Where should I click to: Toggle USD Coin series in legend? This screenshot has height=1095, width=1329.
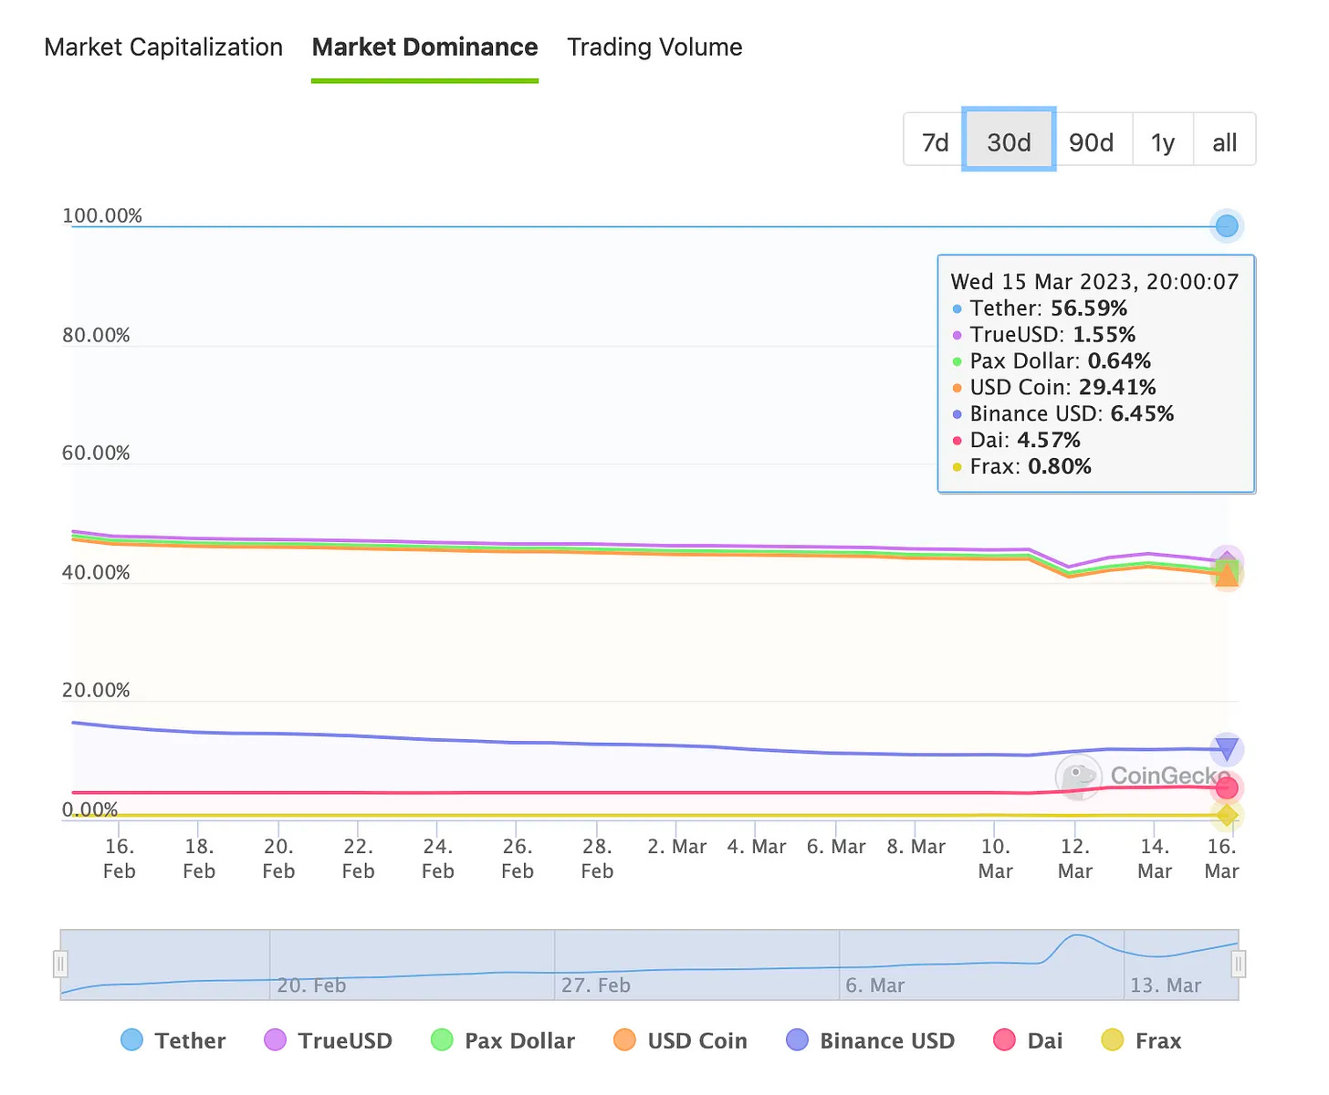(680, 1040)
